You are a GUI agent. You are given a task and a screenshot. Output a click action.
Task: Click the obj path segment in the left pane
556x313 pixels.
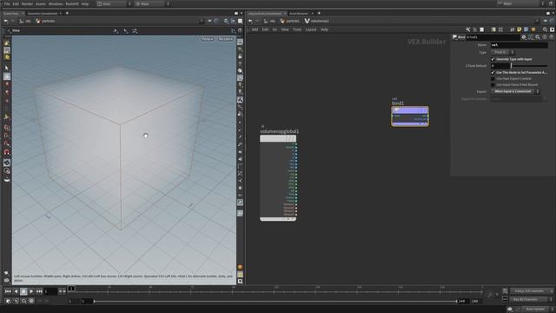click(x=25, y=21)
